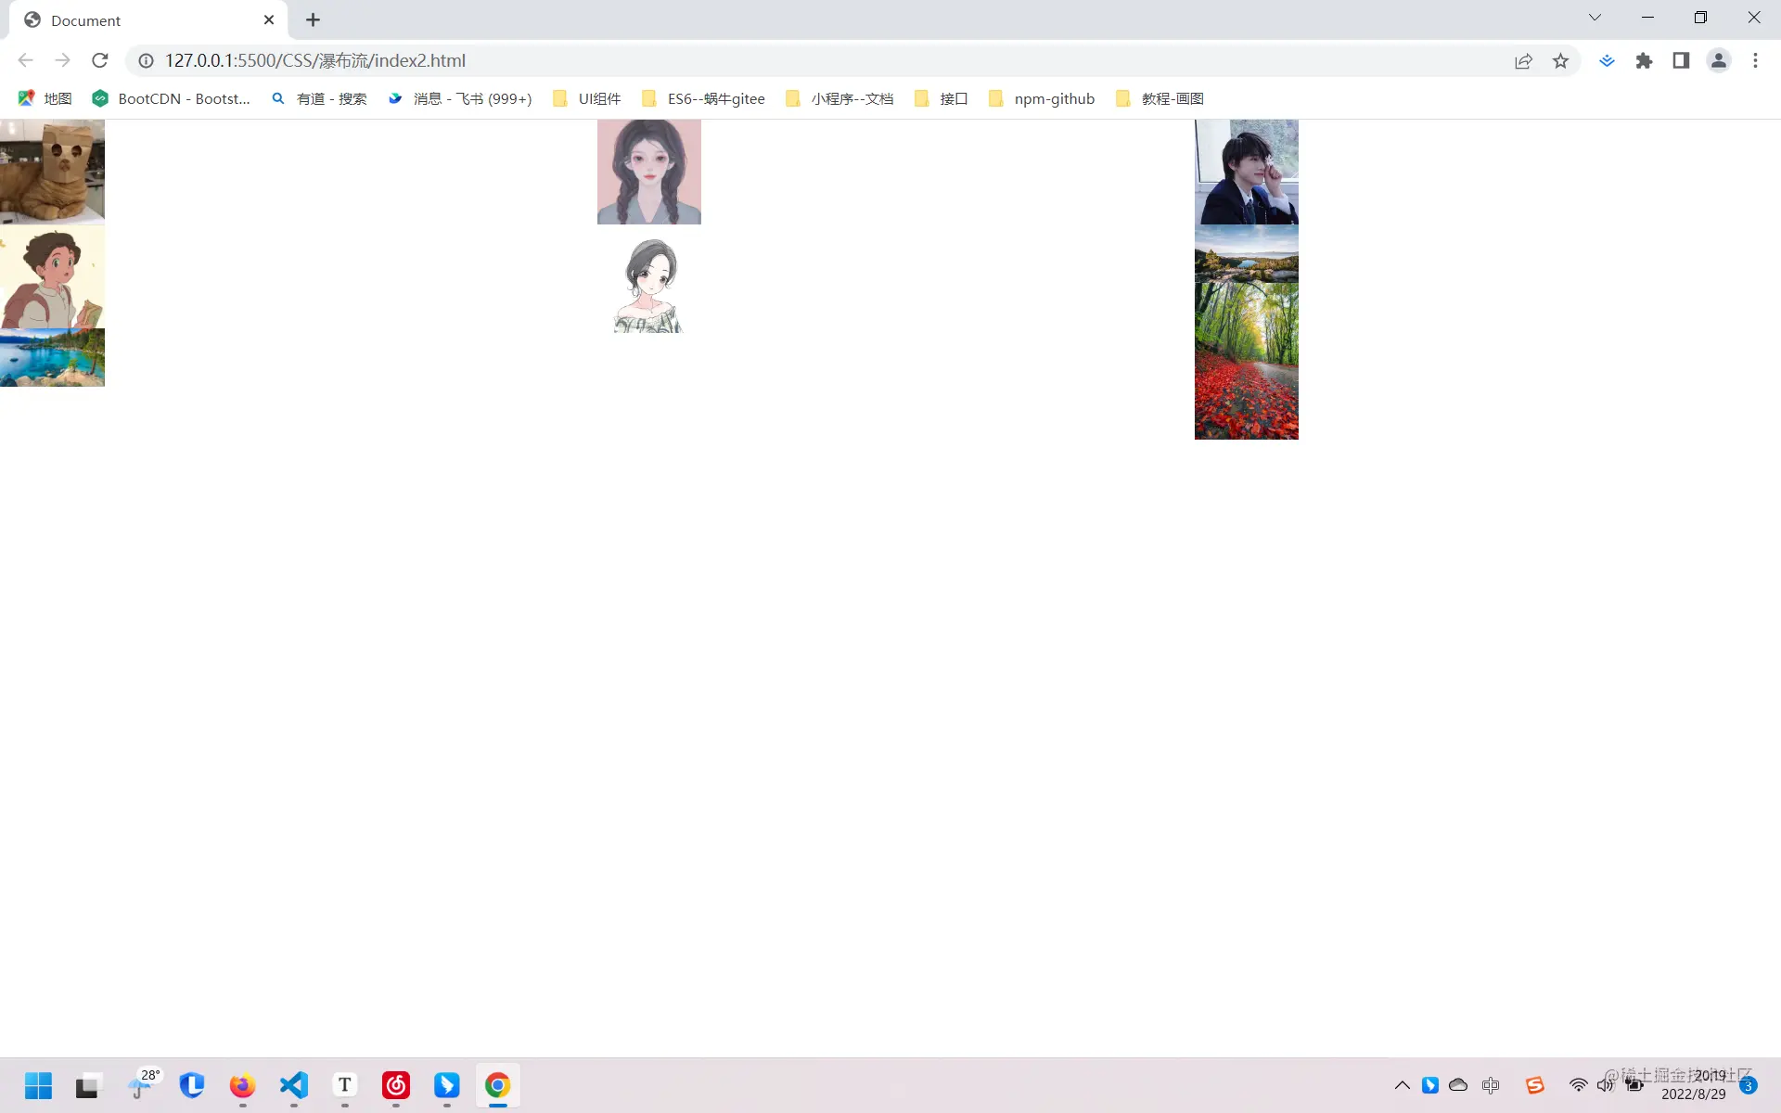
Task: Toggle the browser side panel
Action: [1681, 60]
